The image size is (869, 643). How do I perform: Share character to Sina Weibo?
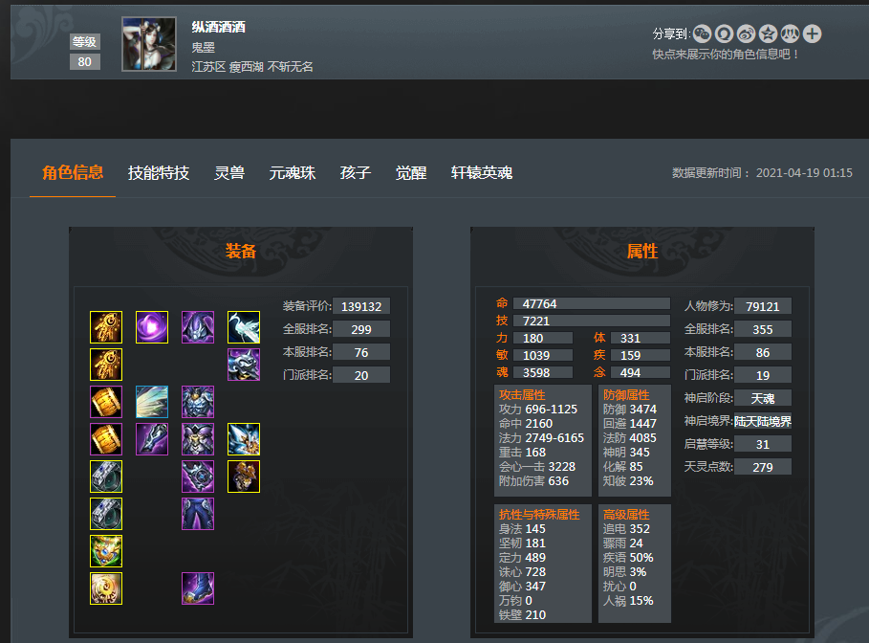[x=746, y=33]
